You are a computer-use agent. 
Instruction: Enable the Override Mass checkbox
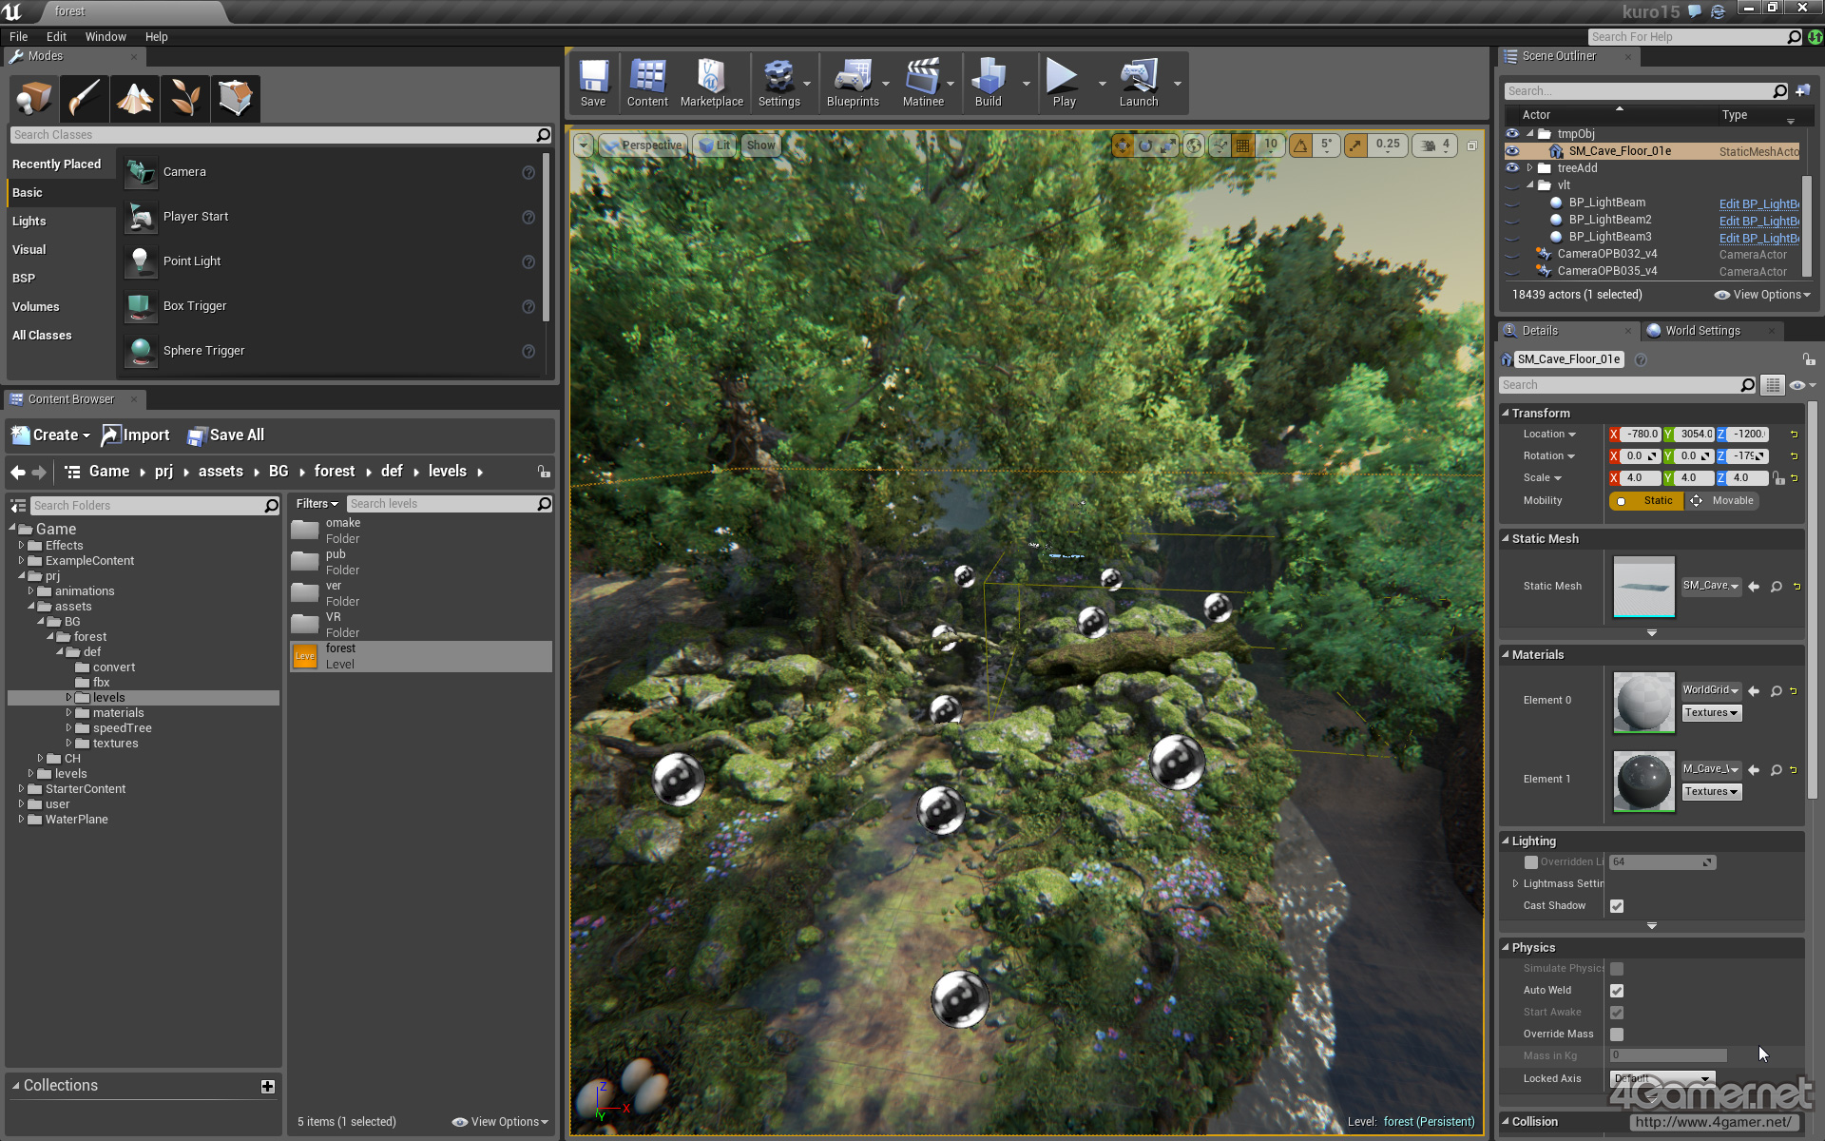point(1617,1035)
